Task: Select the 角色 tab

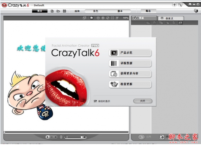Action: tap(95, 11)
